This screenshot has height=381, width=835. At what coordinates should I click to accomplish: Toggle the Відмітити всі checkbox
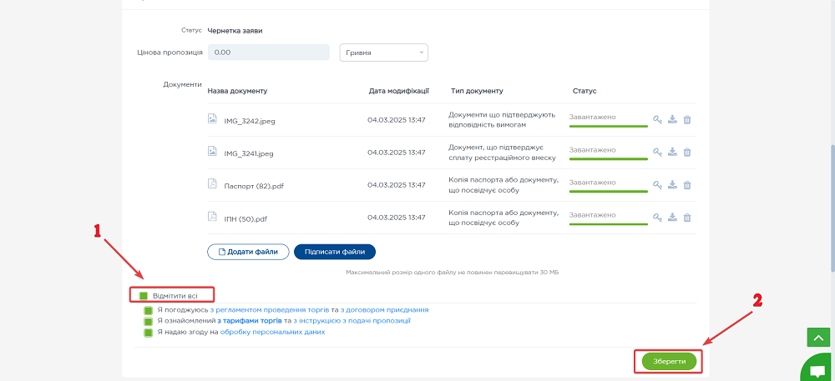coord(144,295)
